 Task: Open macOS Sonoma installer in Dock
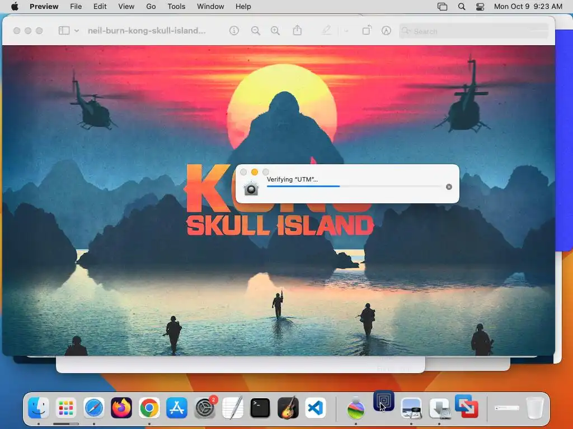click(x=356, y=407)
